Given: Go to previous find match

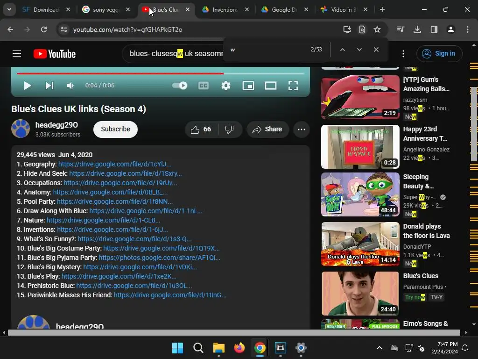Looking at the screenshot, I should [x=342, y=50].
